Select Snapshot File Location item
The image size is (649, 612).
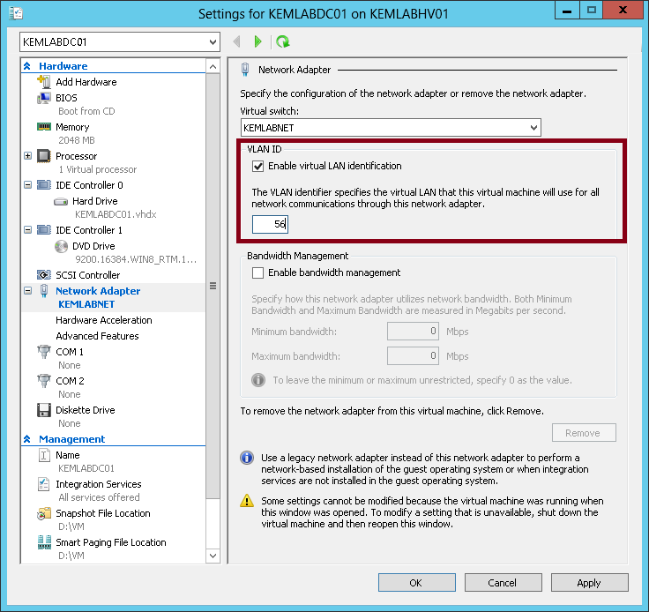click(x=103, y=513)
